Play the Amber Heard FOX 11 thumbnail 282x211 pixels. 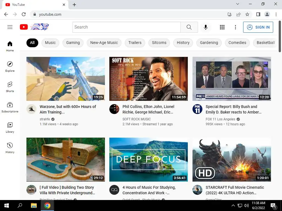pos(232,79)
